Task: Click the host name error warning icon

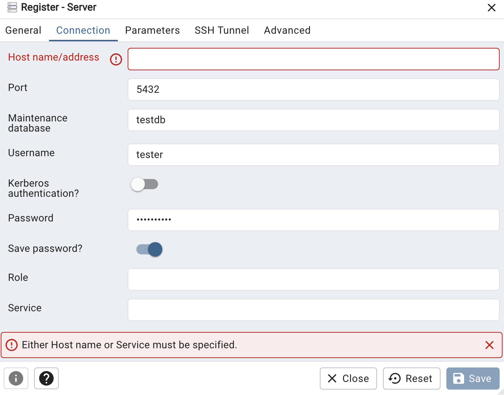Action: (116, 59)
